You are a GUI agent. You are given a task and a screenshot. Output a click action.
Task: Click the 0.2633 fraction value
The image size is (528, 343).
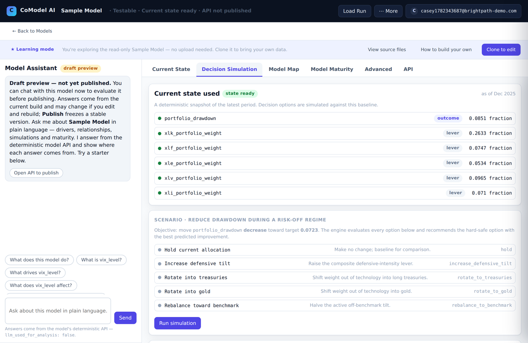tap(490, 133)
